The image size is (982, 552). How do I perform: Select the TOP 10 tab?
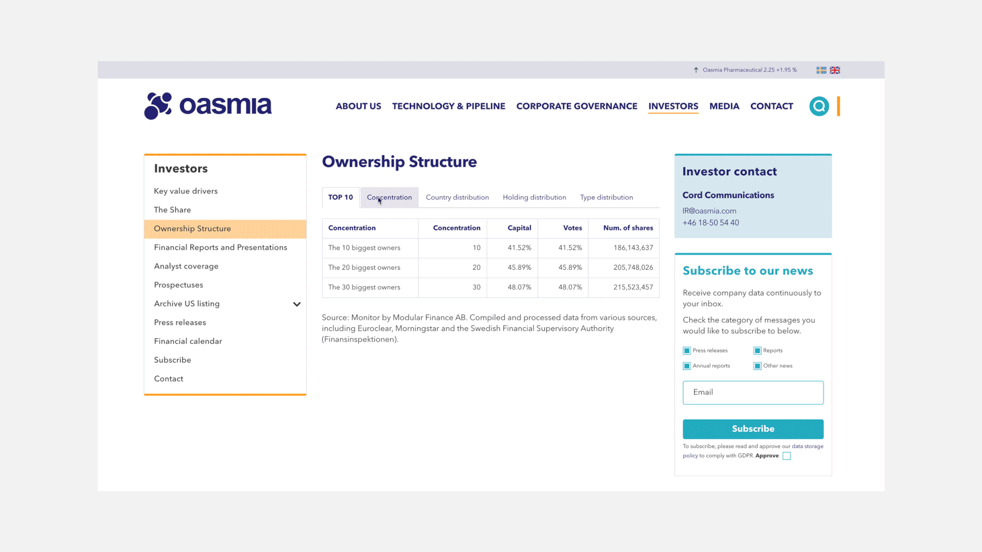coord(341,197)
